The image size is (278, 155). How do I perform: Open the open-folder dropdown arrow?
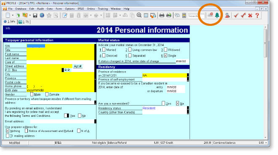coord(30,15)
